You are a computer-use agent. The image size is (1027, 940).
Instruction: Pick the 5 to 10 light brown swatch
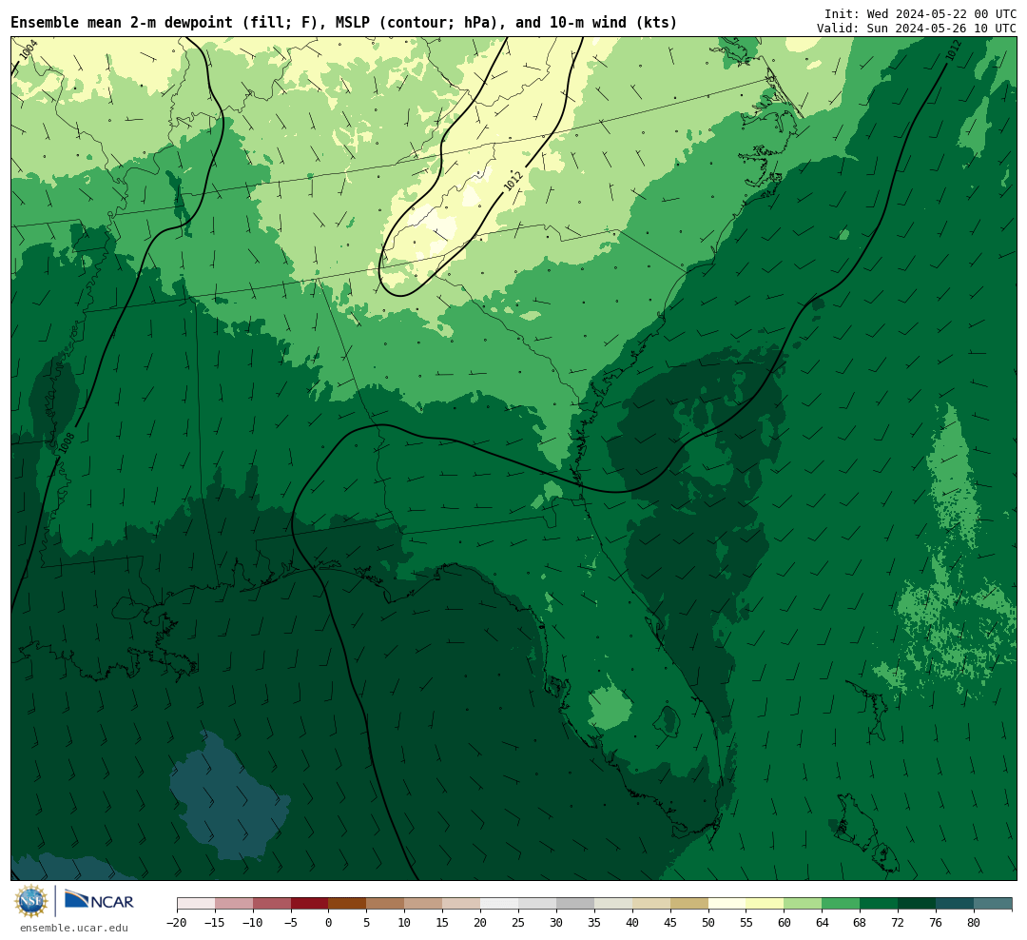click(x=386, y=904)
